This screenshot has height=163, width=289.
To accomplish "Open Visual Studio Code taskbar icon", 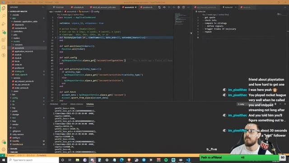I will click(188, 160).
